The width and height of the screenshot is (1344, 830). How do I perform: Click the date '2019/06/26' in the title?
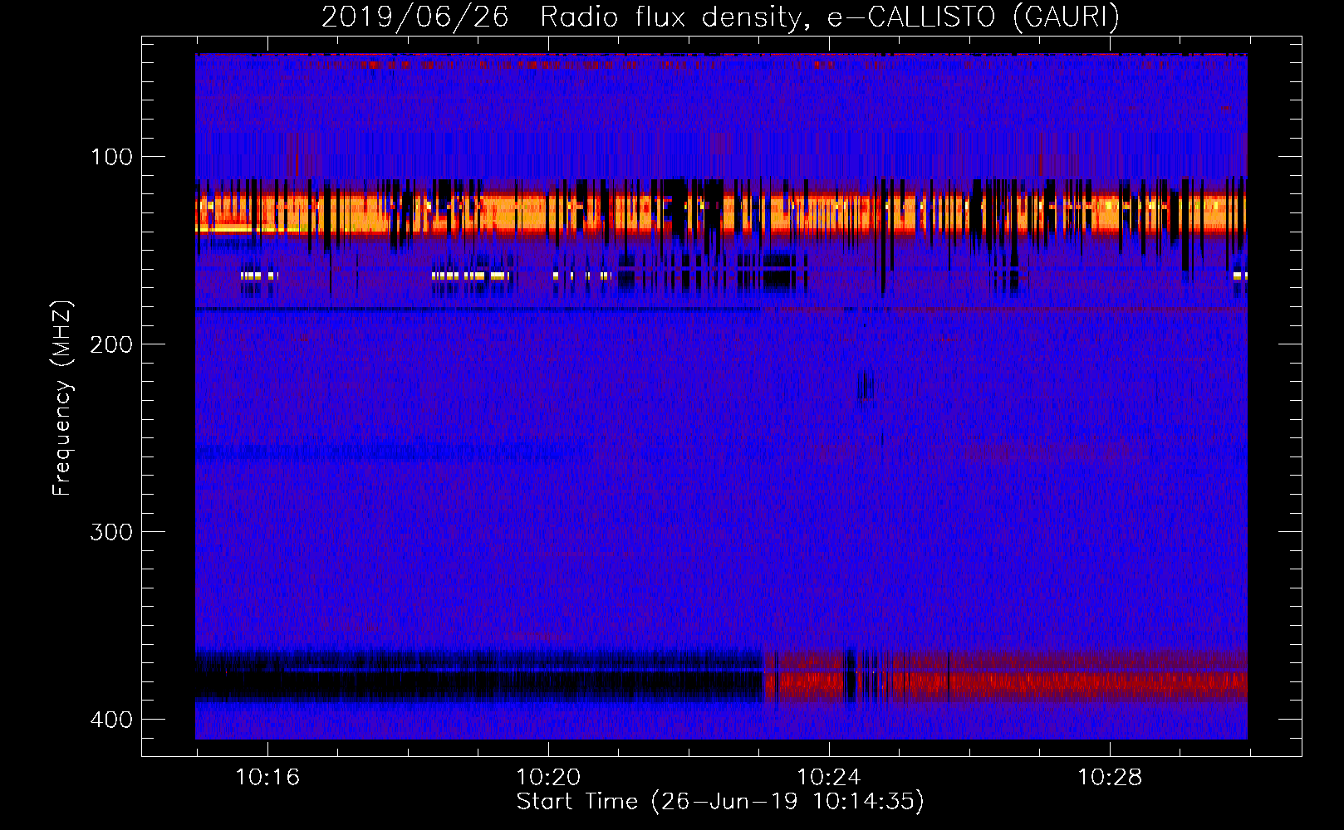point(414,17)
